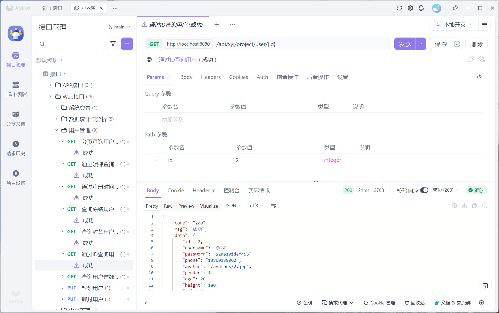Click the refresh icon in title bar
Image resolution: width=499 pixels, height=313 pixels.
[399, 8]
